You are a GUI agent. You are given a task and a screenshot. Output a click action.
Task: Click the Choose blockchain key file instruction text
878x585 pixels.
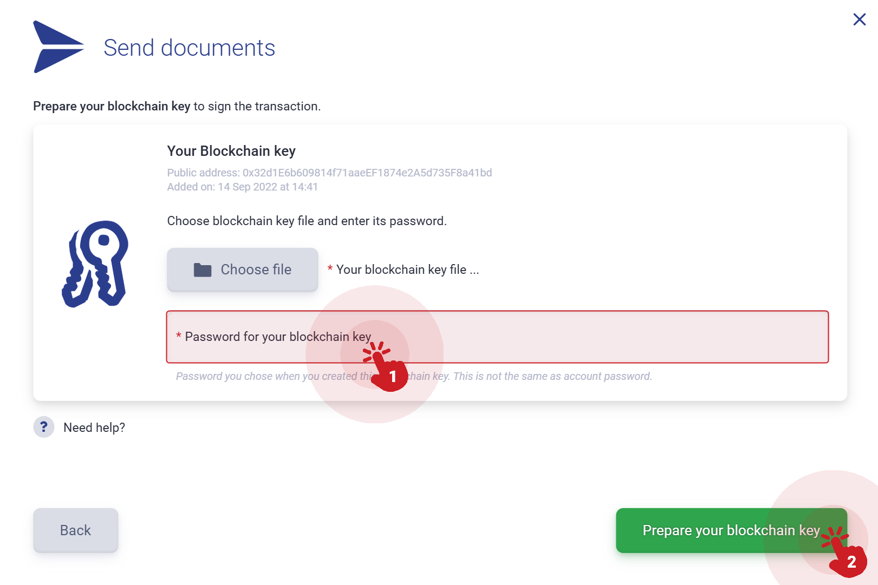(307, 221)
